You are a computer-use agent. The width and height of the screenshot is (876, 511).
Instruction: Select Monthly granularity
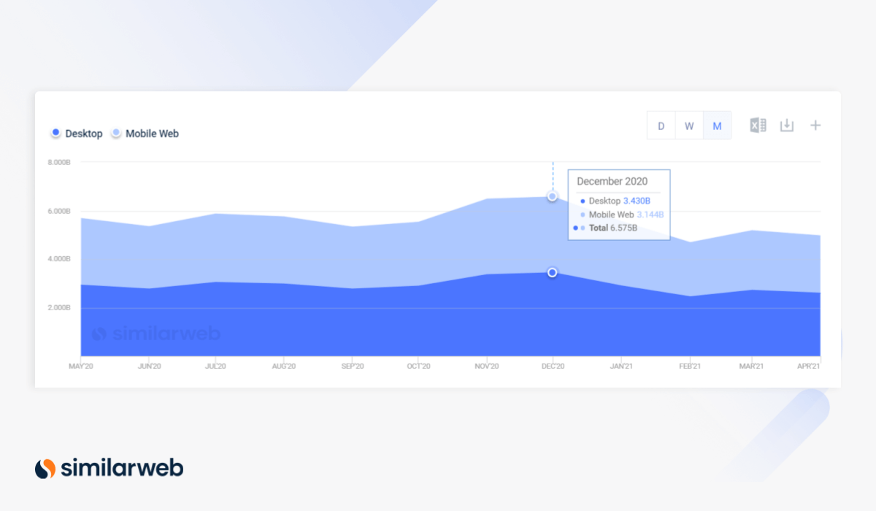(717, 125)
